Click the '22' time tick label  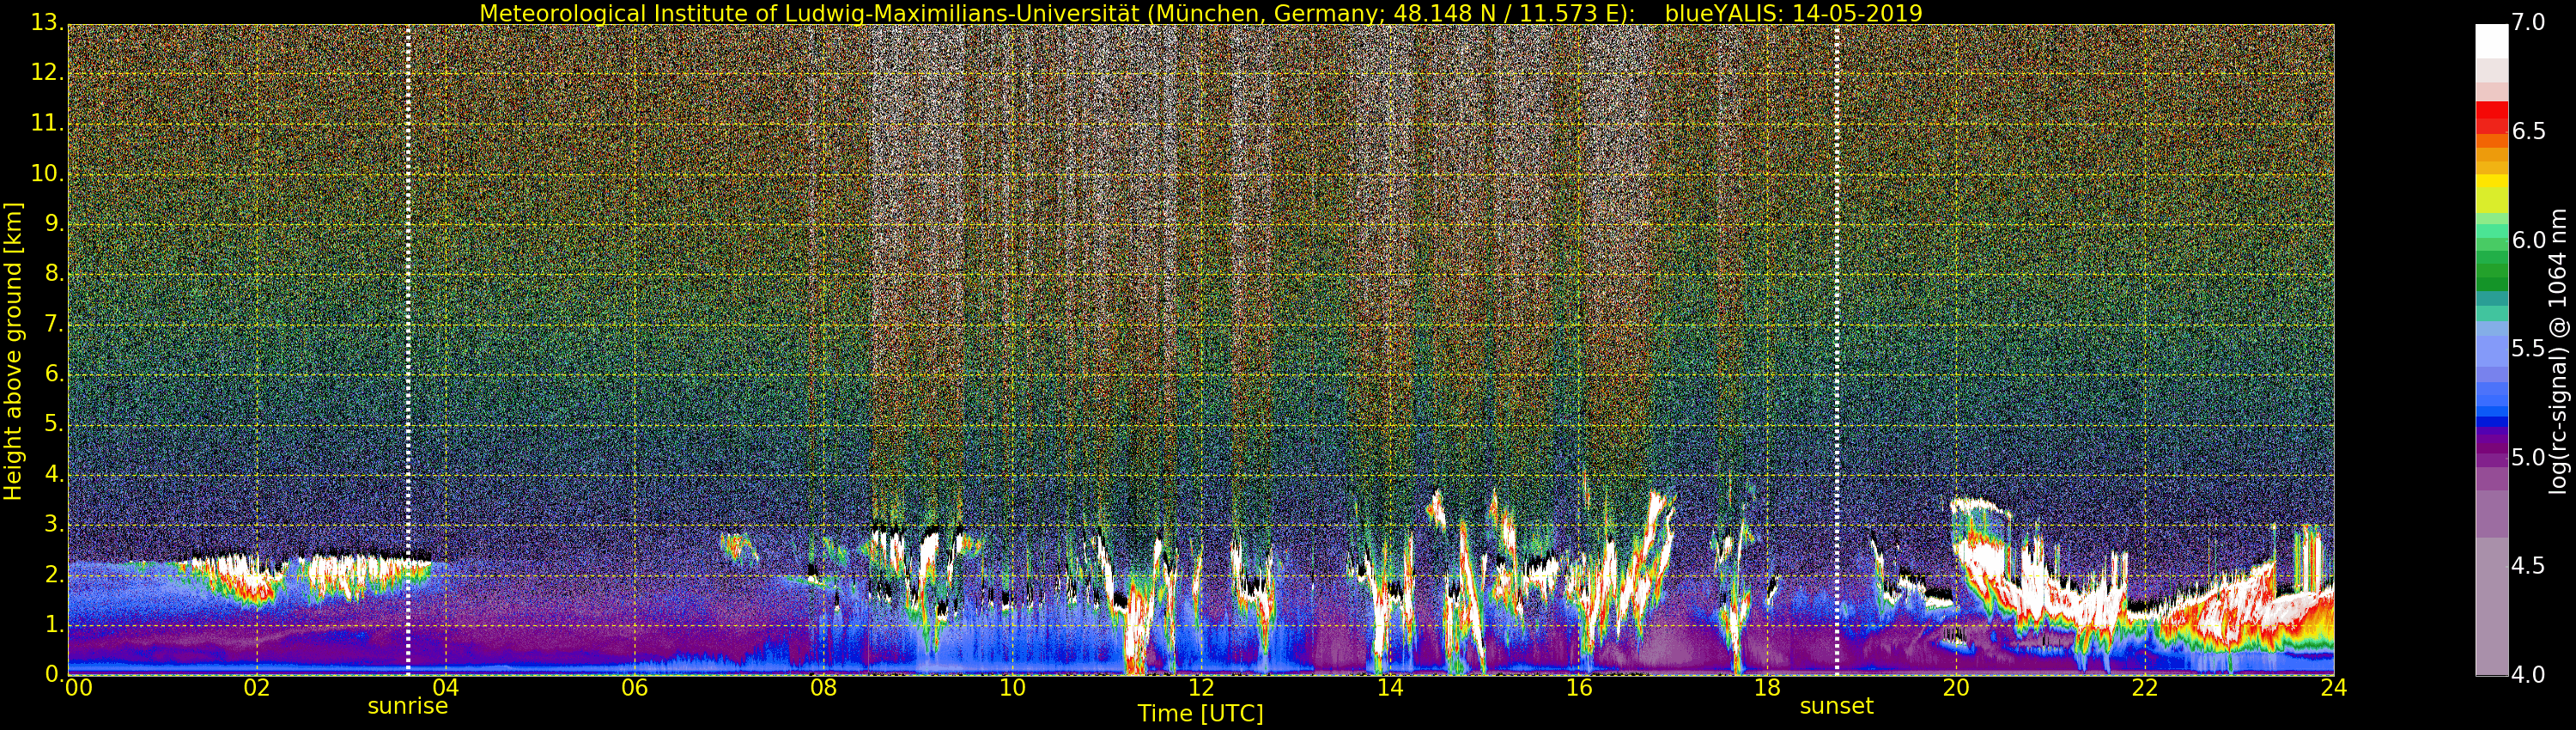2145,687
